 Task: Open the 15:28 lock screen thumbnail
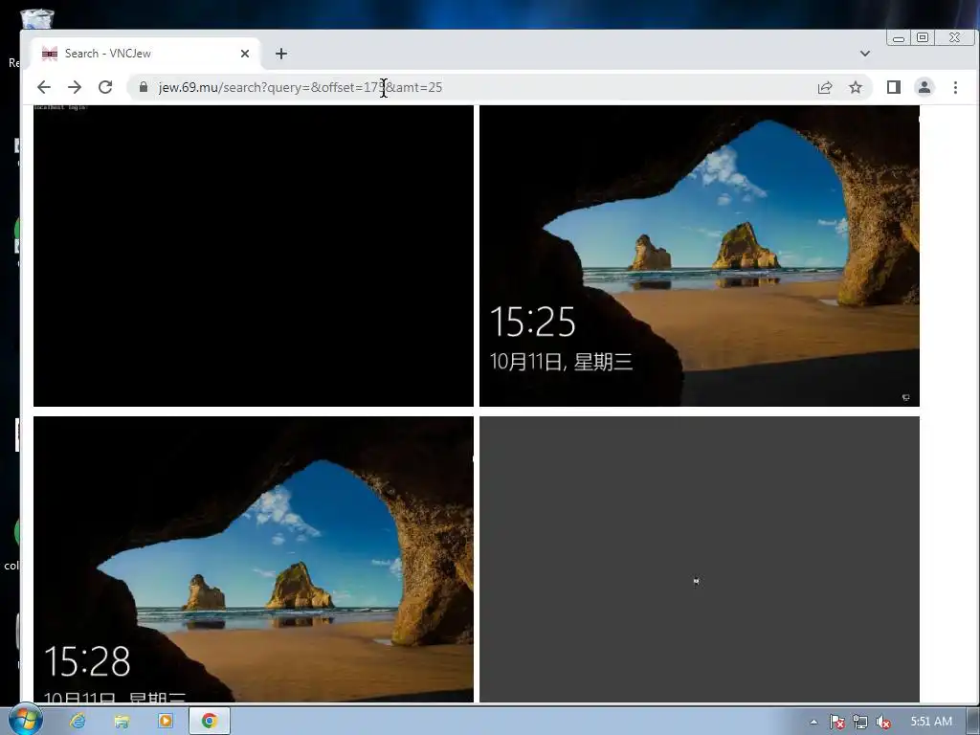point(253,559)
